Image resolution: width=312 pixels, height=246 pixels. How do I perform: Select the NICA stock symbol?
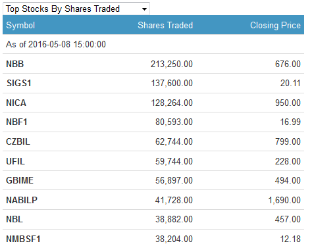coord(16,103)
